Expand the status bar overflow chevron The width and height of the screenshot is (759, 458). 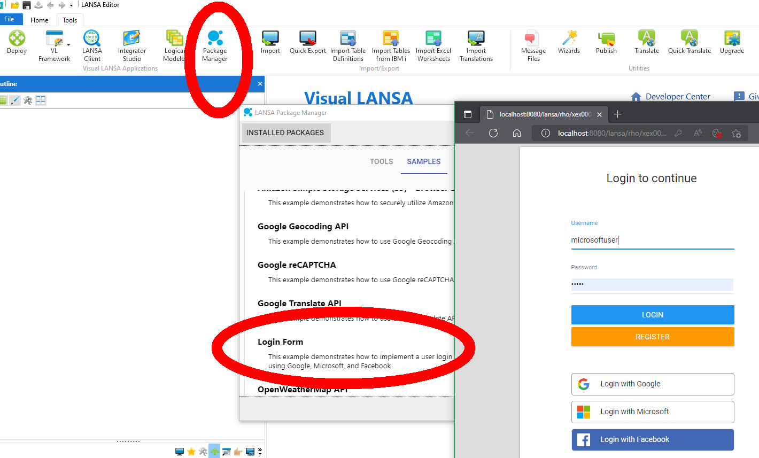click(x=260, y=451)
